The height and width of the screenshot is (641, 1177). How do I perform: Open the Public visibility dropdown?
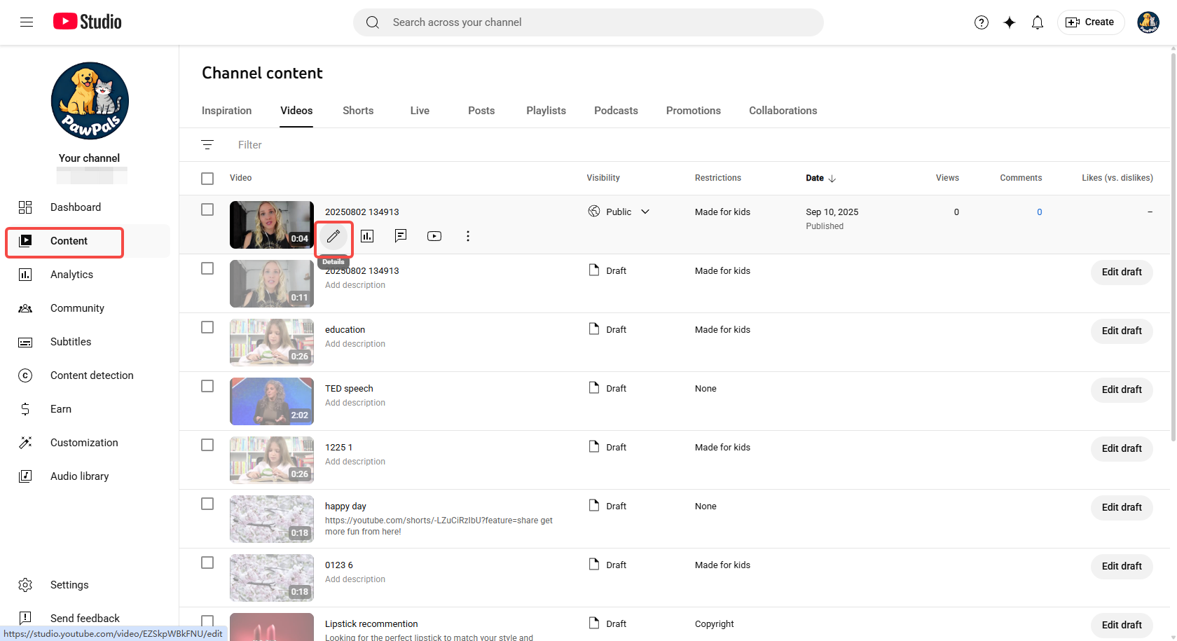(x=645, y=211)
